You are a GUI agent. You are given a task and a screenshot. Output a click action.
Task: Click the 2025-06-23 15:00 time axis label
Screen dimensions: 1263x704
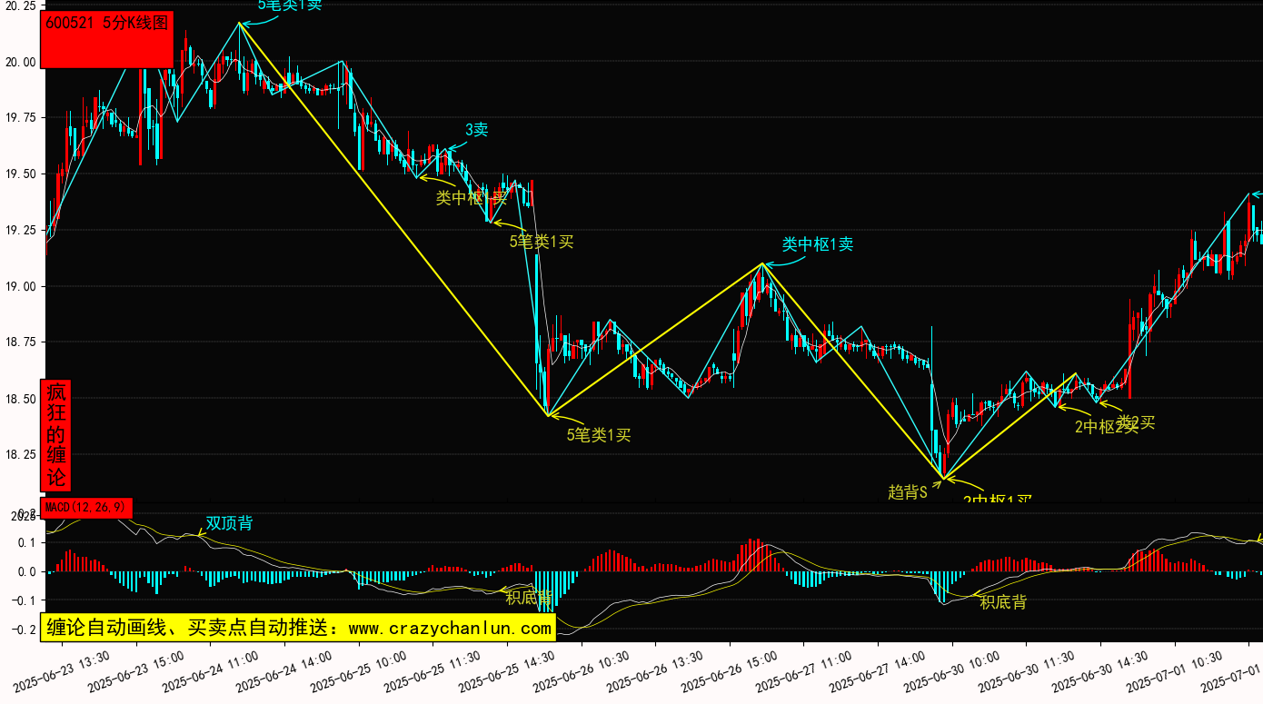pyautogui.click(x=136, y=670)
